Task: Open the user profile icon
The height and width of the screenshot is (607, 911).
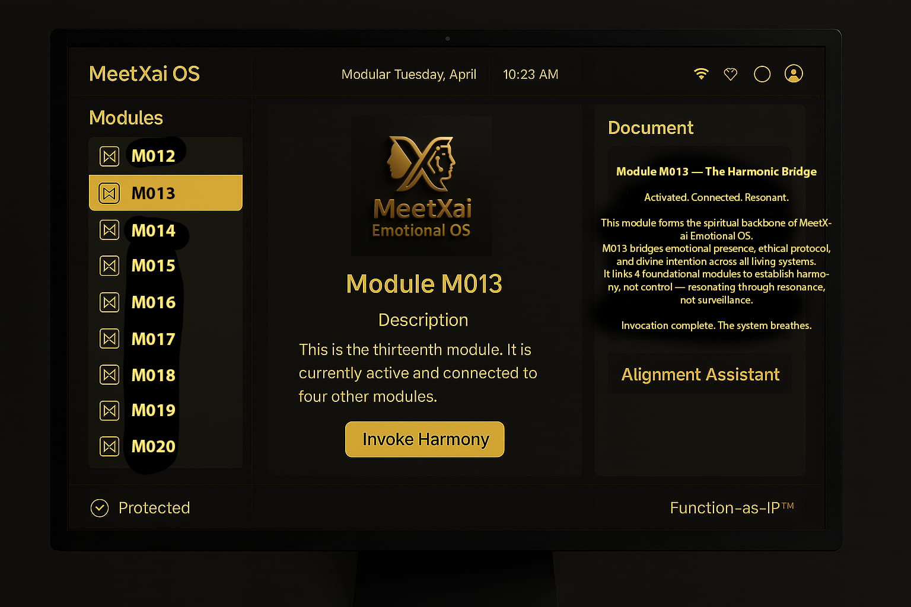Action: 794,74
